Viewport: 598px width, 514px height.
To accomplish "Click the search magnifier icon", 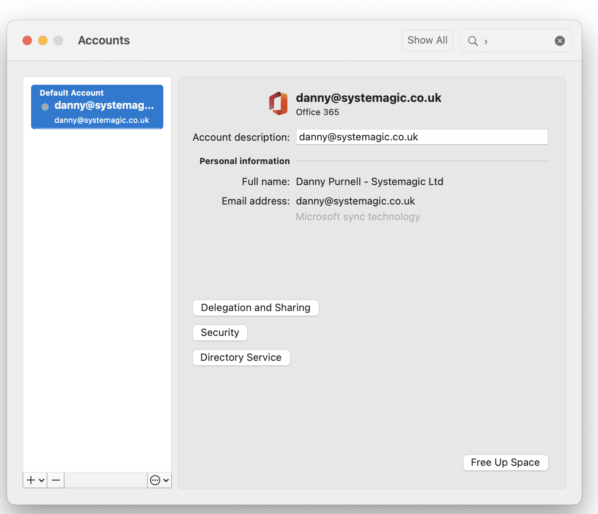I will (473, 41).
